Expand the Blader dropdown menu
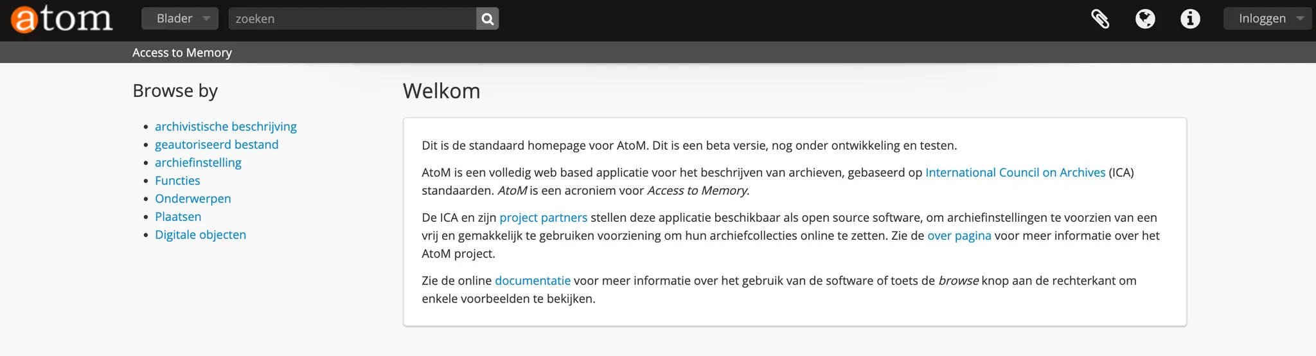Image resolution: width=1316 pixels, height=356 pixels. click(x=180, y=19)
